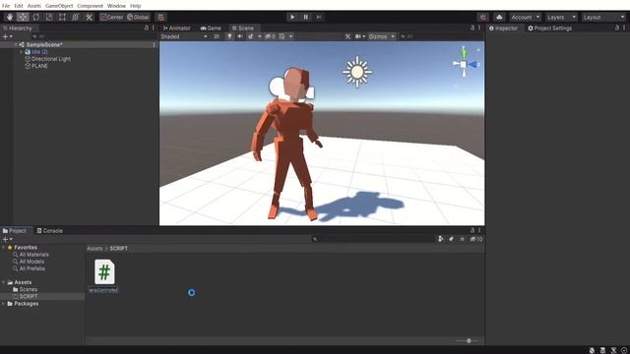
Task: Toggle hidden objects visibility count icon
Action: (270, 36)
